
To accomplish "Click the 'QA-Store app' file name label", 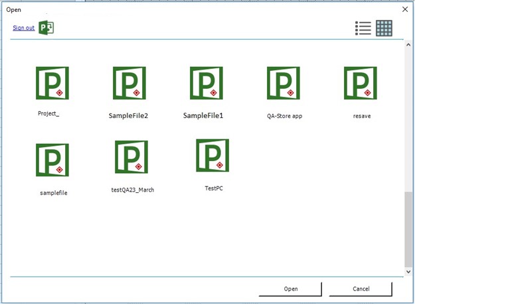I will 285,116.
